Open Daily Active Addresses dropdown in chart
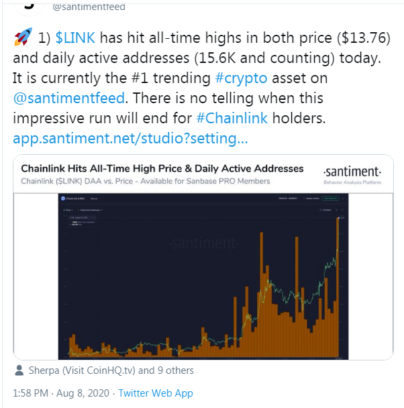Image resolution: width=404 pixels, height=408 pixels. [x=92, y=210]
